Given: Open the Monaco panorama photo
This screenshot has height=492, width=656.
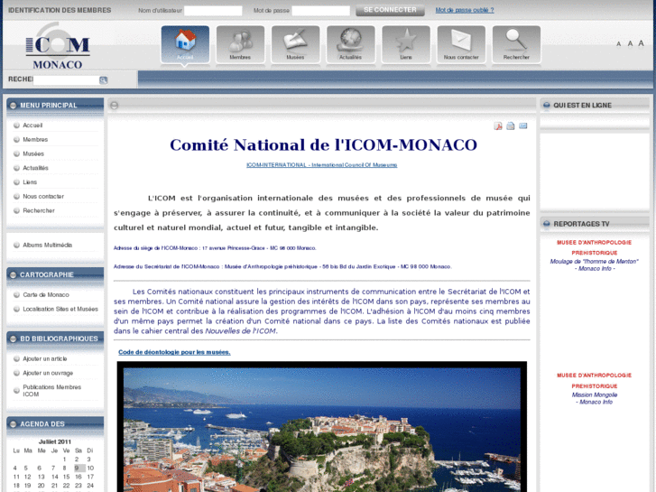Looking at the screenshot, I should [x=322, y=427].
